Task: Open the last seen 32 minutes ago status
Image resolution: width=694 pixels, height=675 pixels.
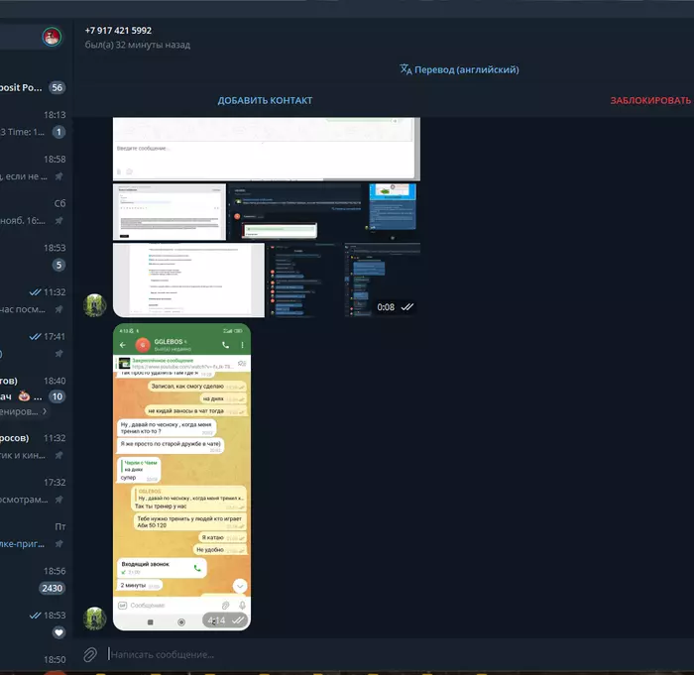Action: 137,45
